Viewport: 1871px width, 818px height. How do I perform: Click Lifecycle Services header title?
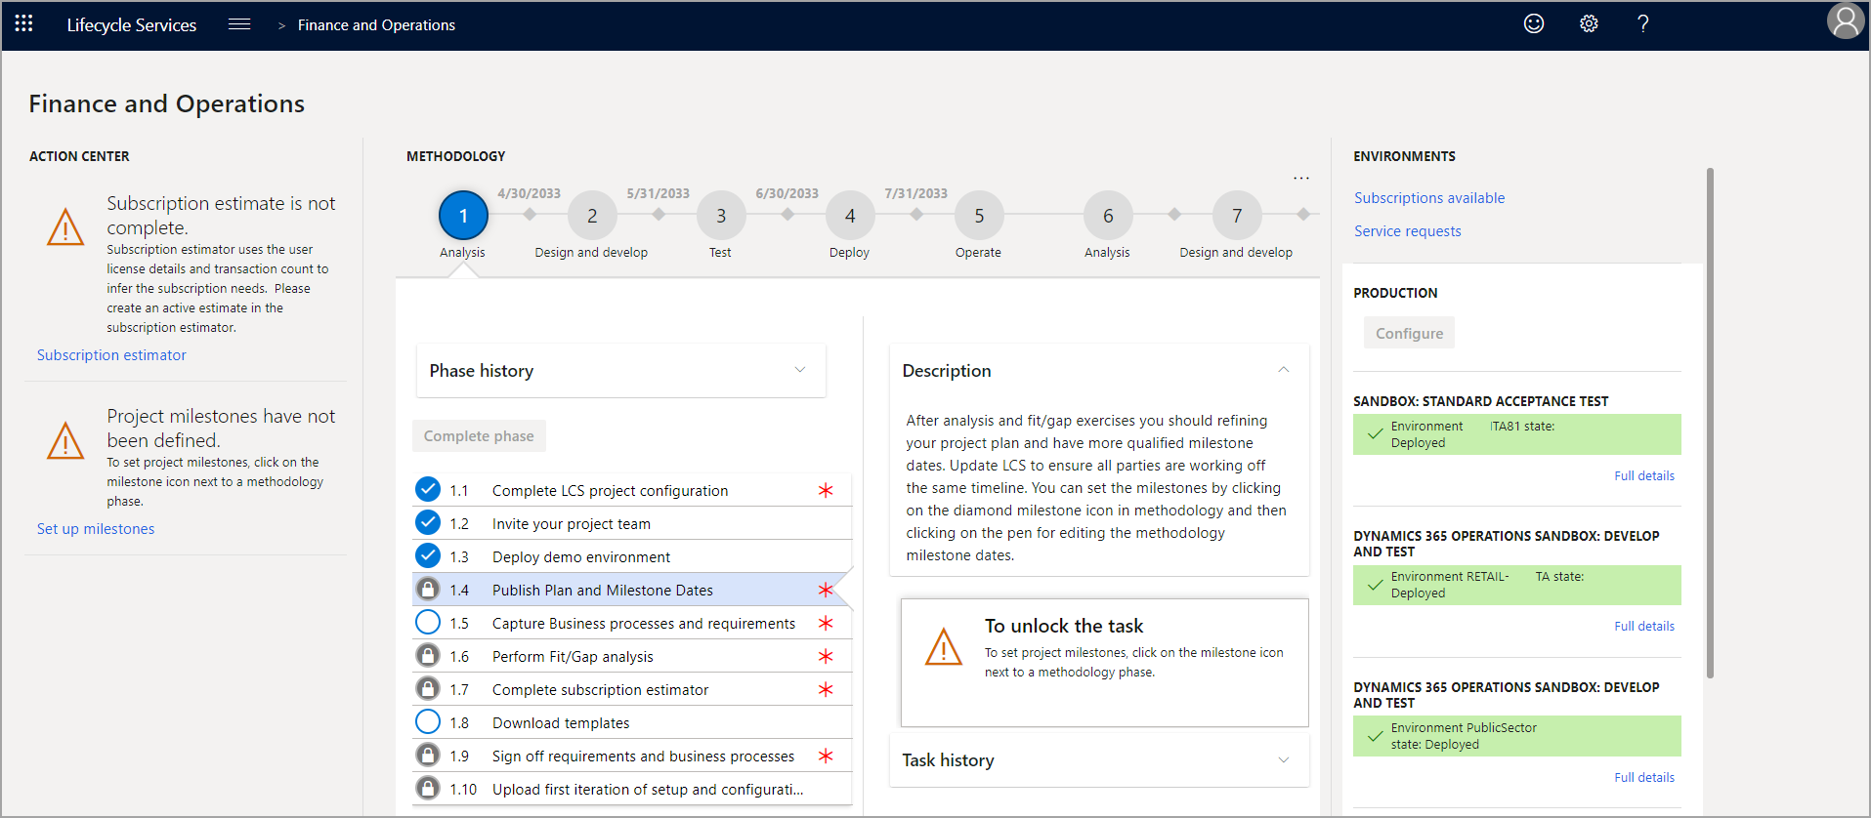point(132,25)
